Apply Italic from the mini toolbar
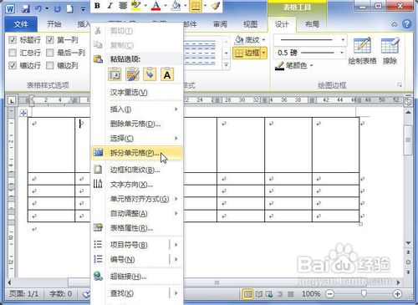 coord(110,6)
